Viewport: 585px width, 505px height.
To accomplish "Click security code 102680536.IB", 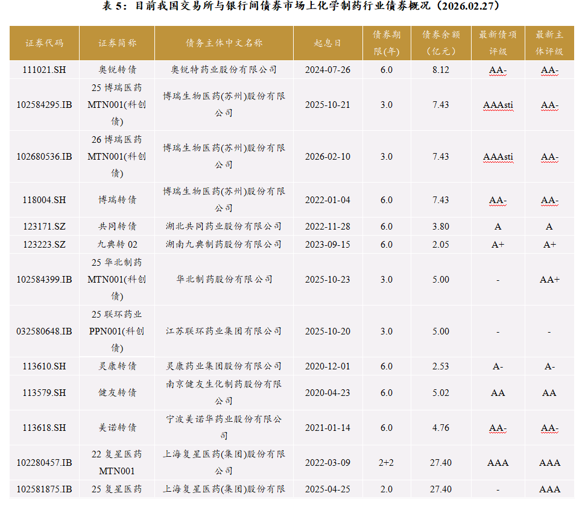I will [45, 157].
